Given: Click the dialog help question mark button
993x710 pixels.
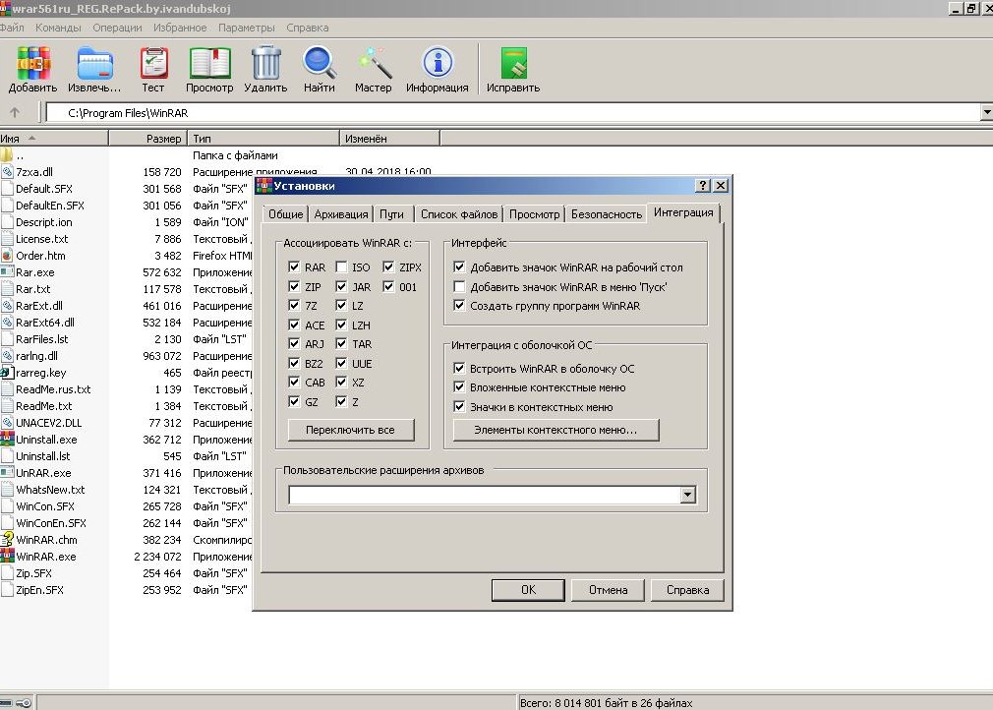Looking at the screenshot, I should tap(703, 186).
